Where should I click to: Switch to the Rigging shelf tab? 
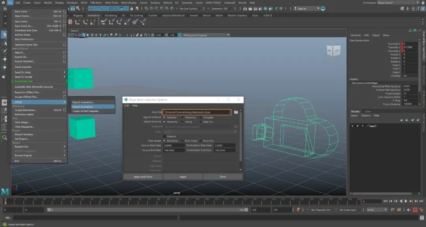tap(78, 16)
